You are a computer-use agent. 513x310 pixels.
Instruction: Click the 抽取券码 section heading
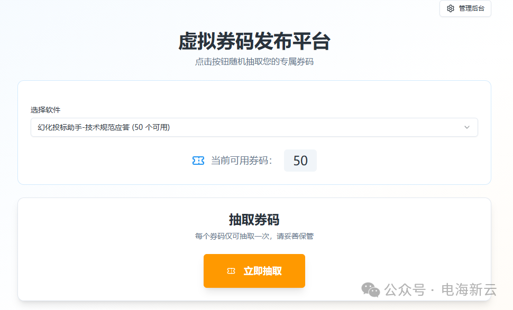coord(254,219)
